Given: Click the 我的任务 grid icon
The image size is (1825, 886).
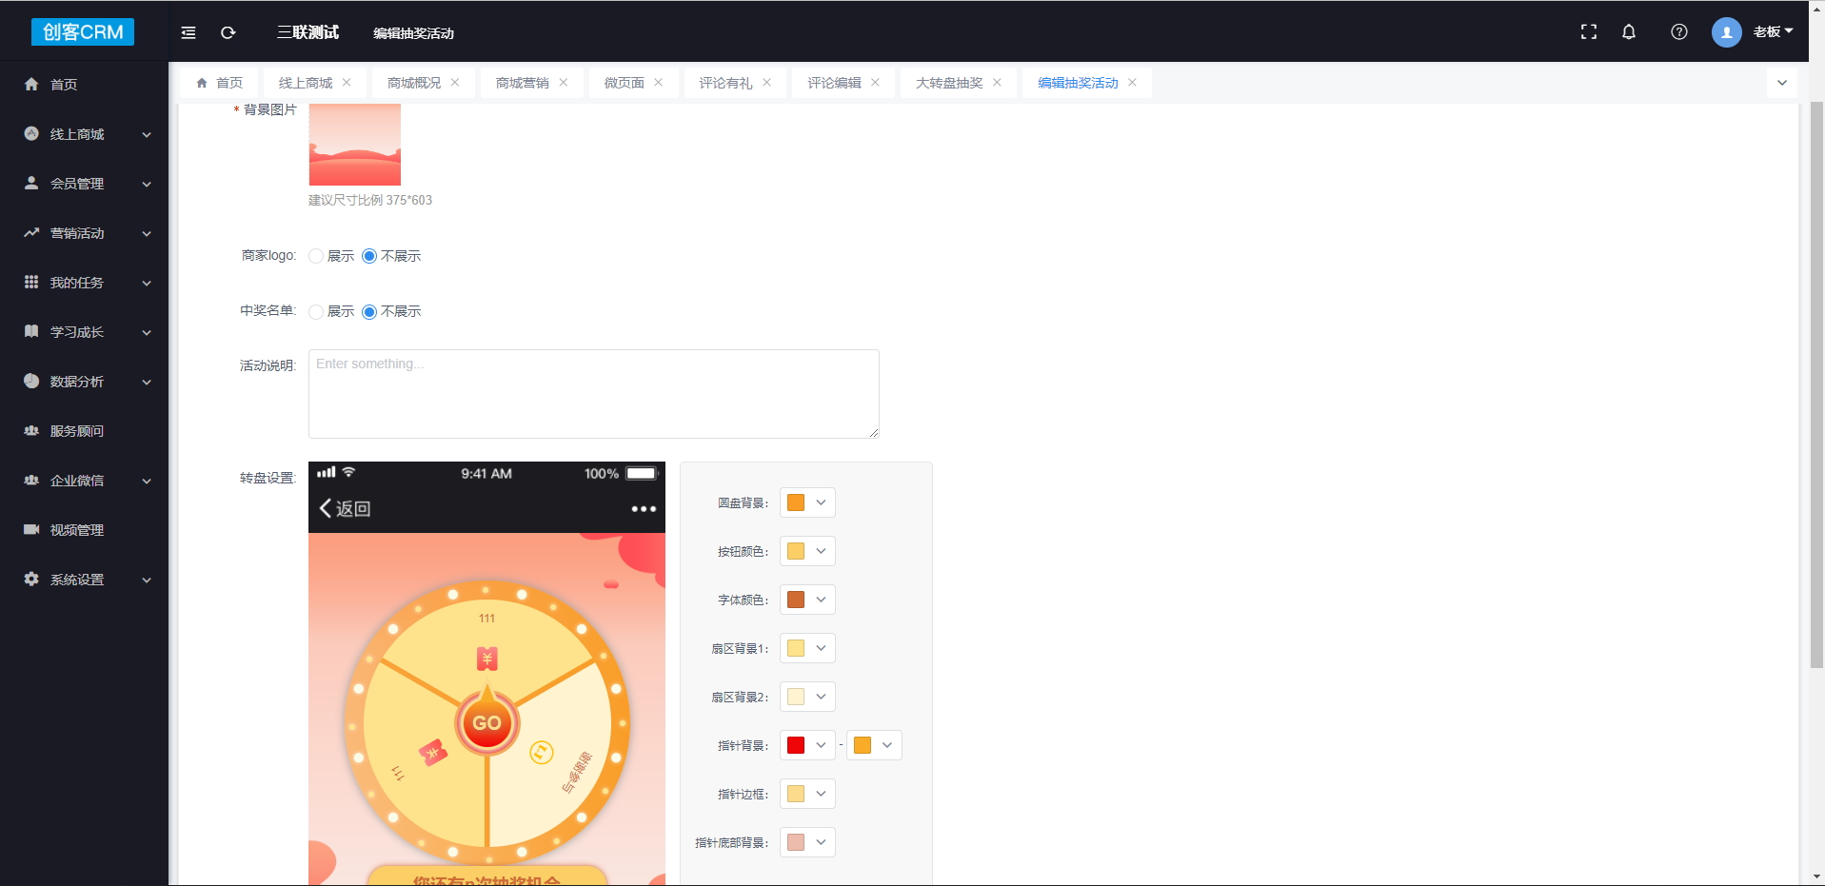Looking at the screenshot, I should (31, 282).
